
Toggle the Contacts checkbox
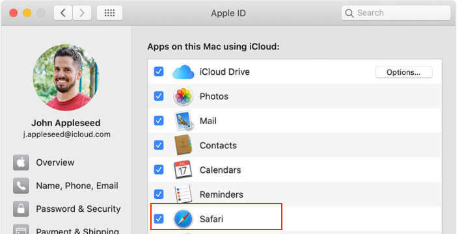pyautogui.click(x=159, y=145)
